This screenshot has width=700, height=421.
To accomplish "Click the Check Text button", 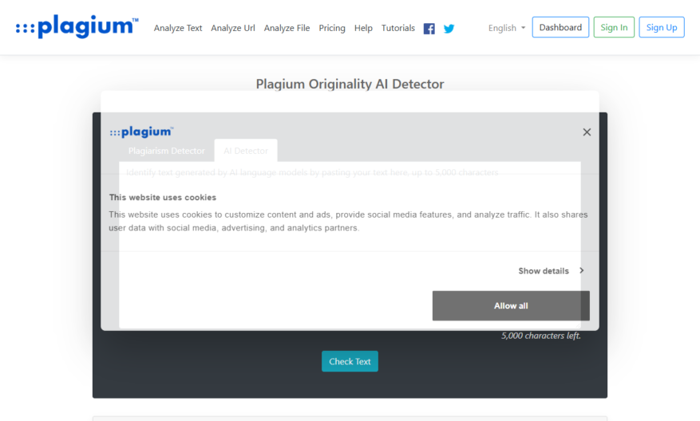I will [350, 361].
